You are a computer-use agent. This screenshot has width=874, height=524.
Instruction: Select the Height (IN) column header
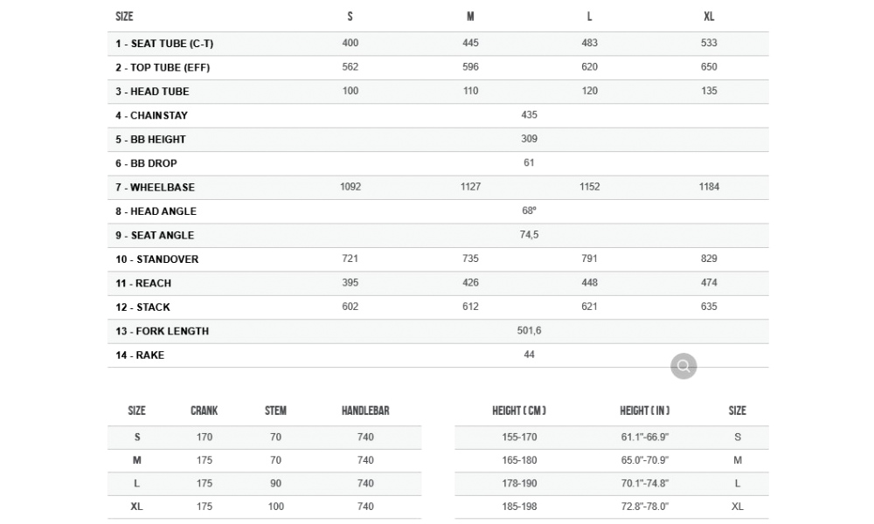(x=644, y=411)
